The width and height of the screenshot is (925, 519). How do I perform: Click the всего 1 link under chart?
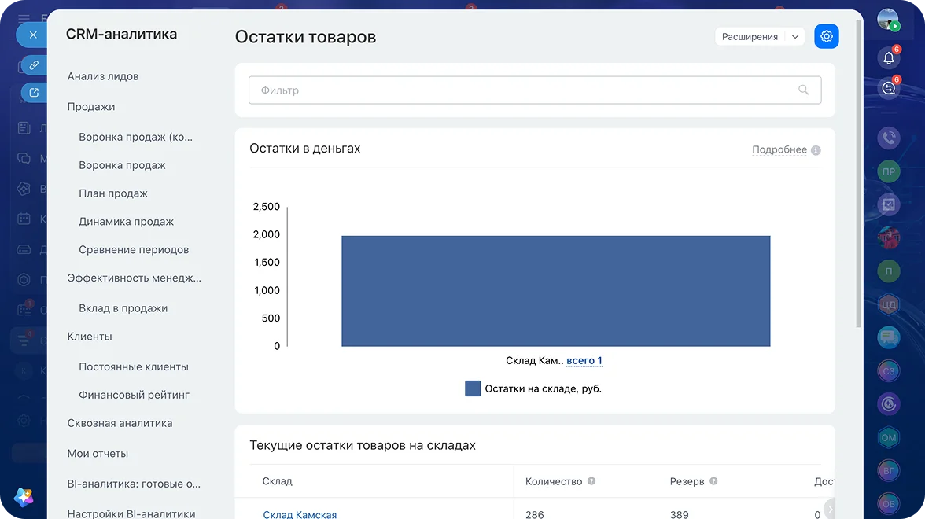point(584,360)
